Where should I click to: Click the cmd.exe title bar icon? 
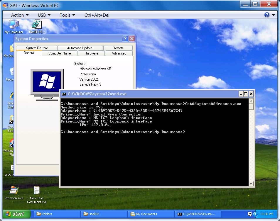(64, 94)
